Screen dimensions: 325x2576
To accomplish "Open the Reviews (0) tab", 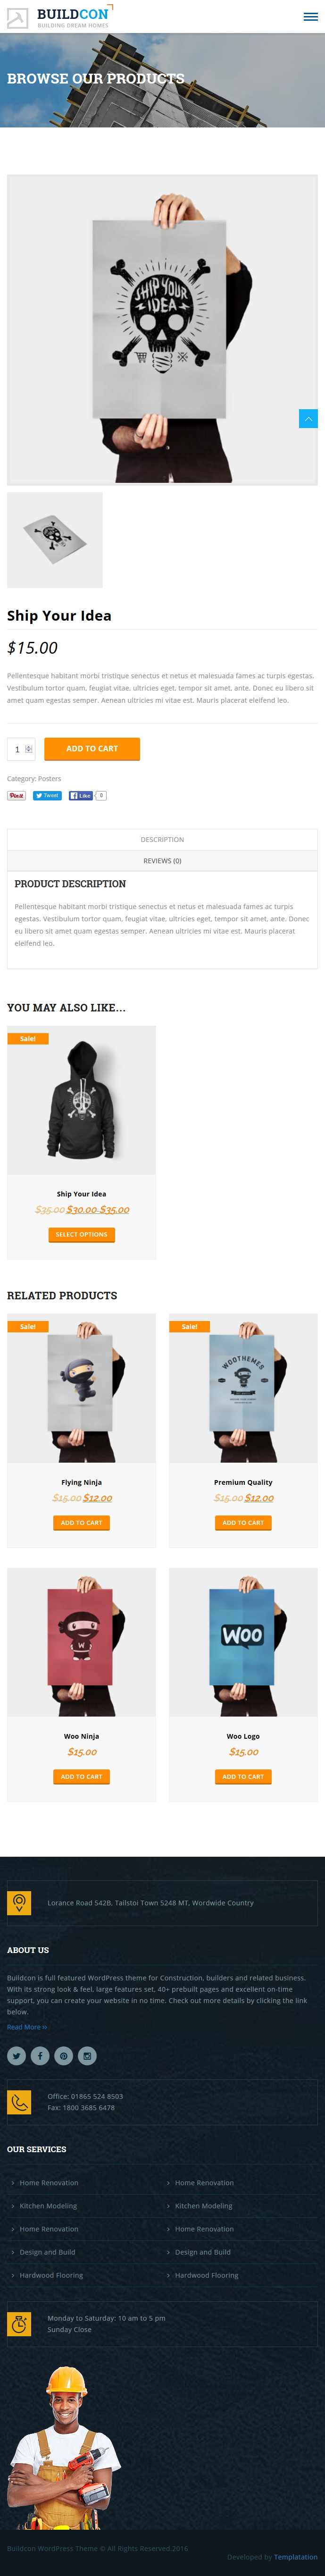I will pos(162,861).
